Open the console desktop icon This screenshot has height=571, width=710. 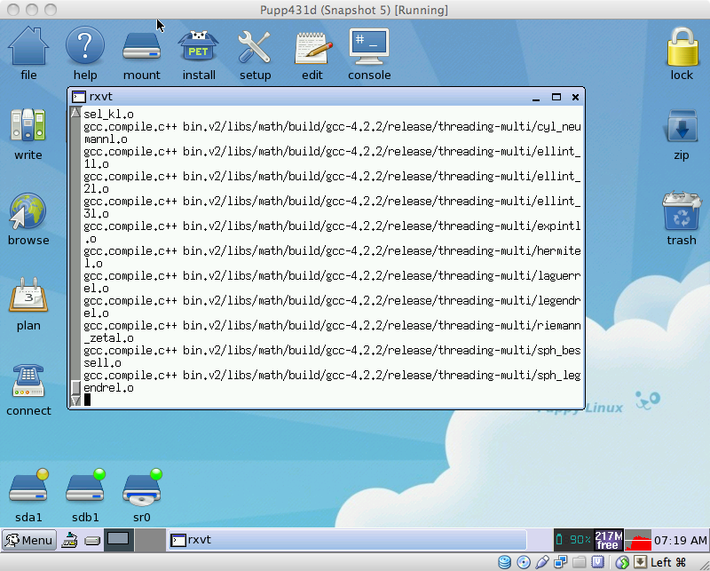point(369,47)
